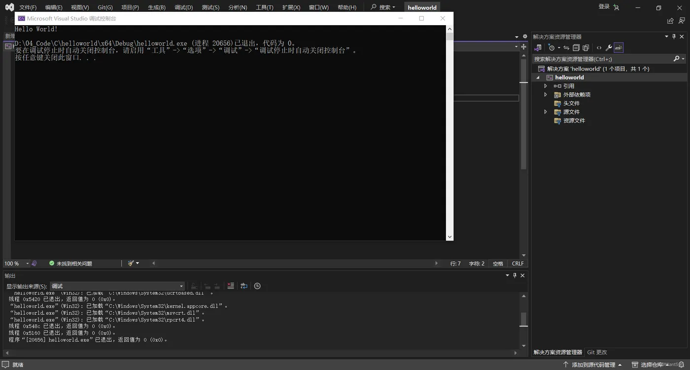Screen dimensions: 690x370
Task: Click the helloworld solution name label
Action: click(422, 7)
